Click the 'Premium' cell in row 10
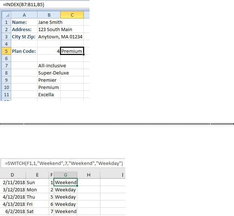The height and width of the screenshot is (216, 234). (x=49, y=87)
